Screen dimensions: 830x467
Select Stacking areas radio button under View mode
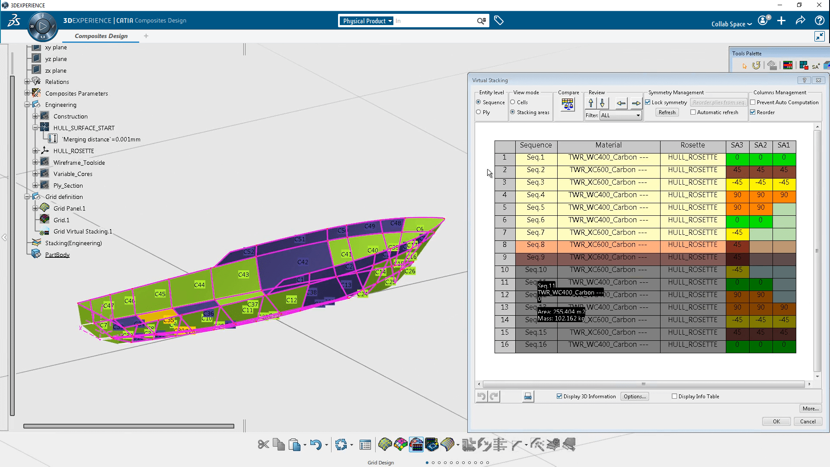point(512,112)
